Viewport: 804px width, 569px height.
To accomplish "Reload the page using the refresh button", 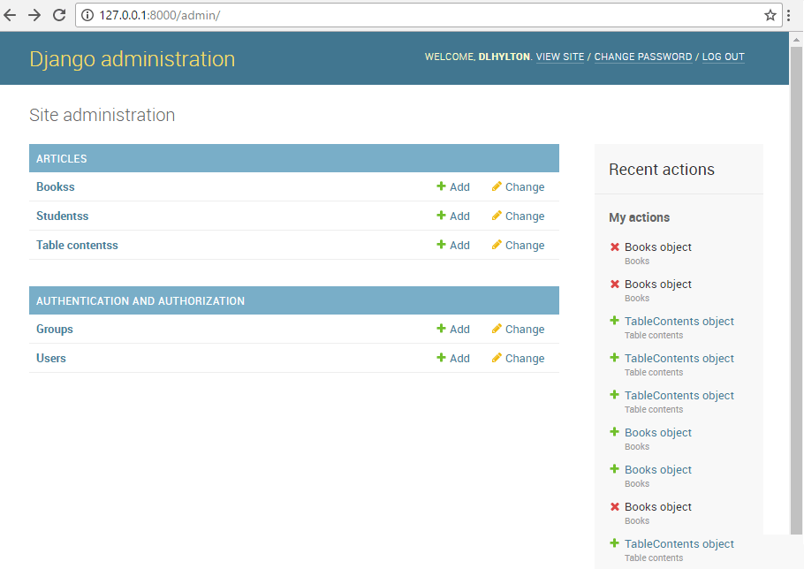I will tap(59, 14).
